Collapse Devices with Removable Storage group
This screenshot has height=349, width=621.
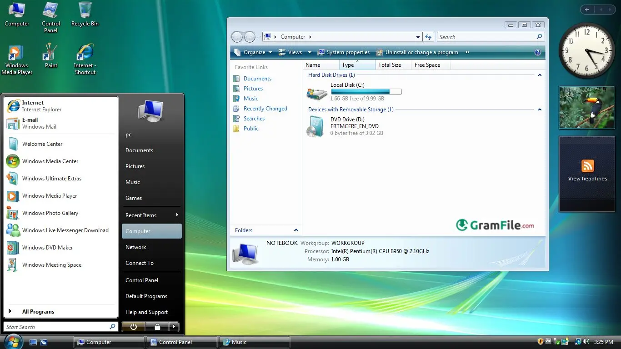540,110
